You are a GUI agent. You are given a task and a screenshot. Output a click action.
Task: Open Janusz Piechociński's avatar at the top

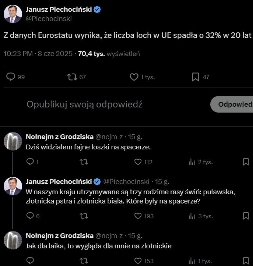click(x=13, y=14)
